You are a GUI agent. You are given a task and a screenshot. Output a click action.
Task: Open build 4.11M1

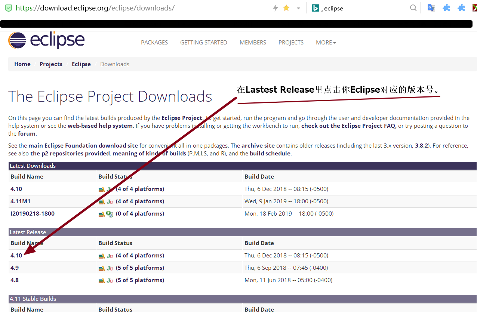pos(21,201)
